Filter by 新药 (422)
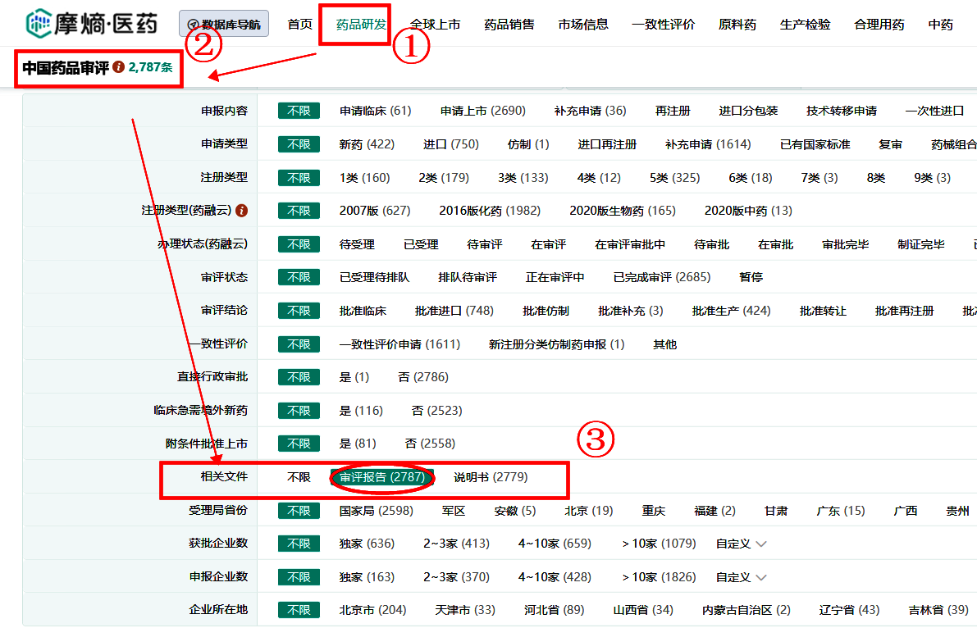 coord(367,144)
